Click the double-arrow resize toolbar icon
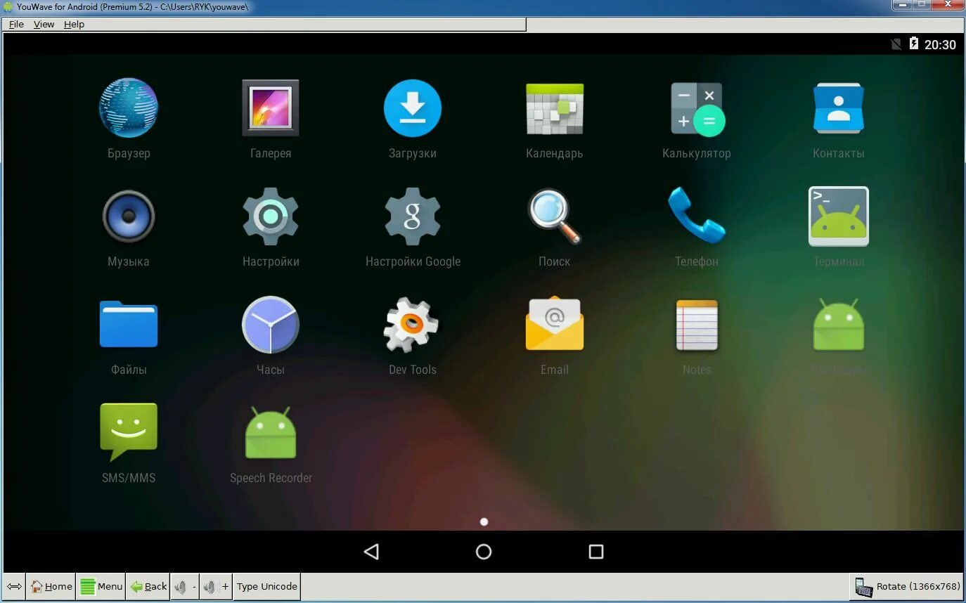The width and height of the screenshot is (966, 603). tap(14, 586)
